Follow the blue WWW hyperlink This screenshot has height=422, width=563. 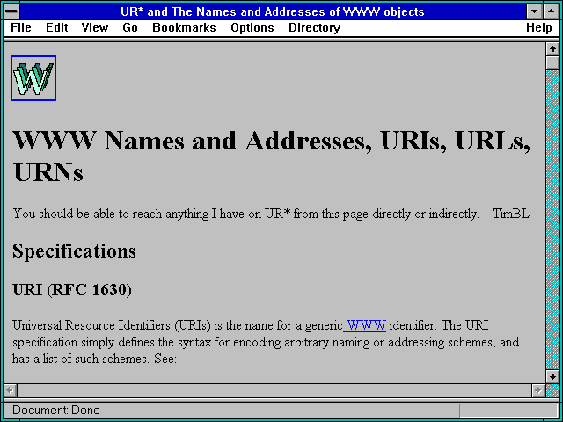[x=365, y=325]
